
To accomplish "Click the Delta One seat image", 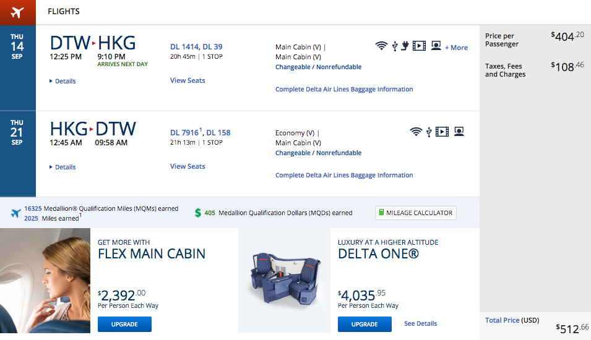I will click(x=285, y=280).
